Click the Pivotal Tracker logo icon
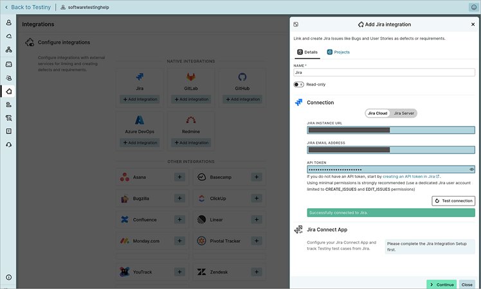This screenshot has width=481, height=289. click(x=201, y=241)
